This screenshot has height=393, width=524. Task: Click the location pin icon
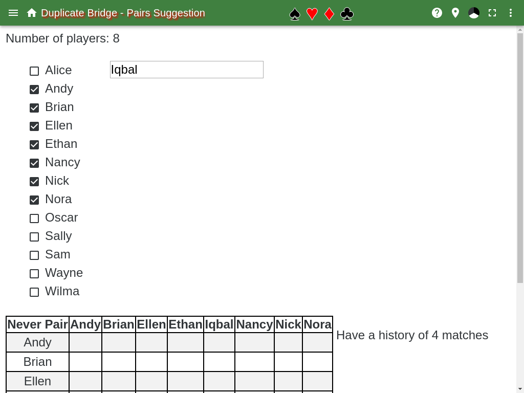pyautogui.click(x=455, y=13)
